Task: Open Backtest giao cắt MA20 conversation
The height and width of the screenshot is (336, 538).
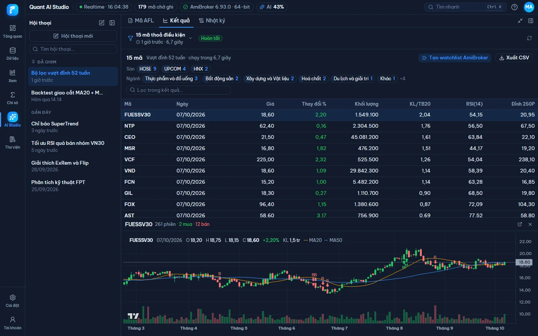Action: [x=73, y=96]
